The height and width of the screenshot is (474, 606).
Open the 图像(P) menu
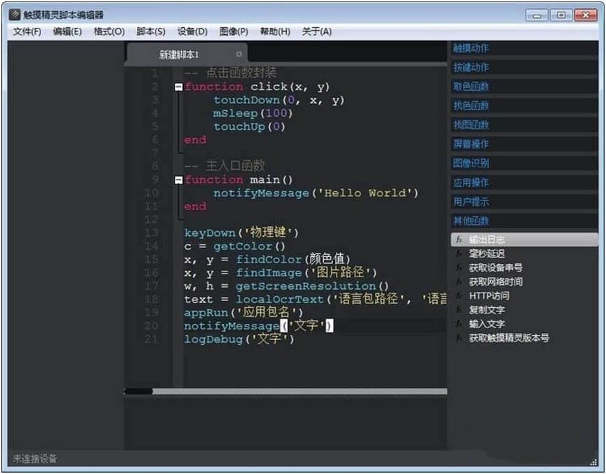[x=233, y=31]
